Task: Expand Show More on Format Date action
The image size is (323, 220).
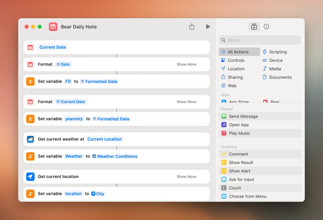Action: click(187, 64)
